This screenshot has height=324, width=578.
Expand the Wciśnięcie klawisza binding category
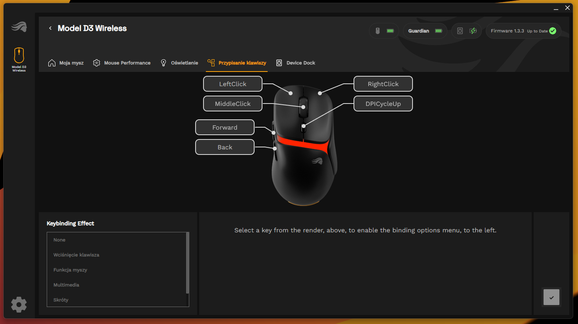[x=76, y=255]
